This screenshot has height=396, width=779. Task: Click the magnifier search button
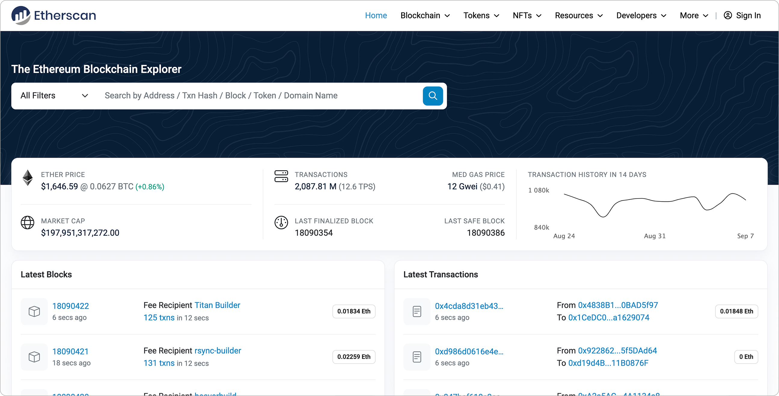coord(433,96)
